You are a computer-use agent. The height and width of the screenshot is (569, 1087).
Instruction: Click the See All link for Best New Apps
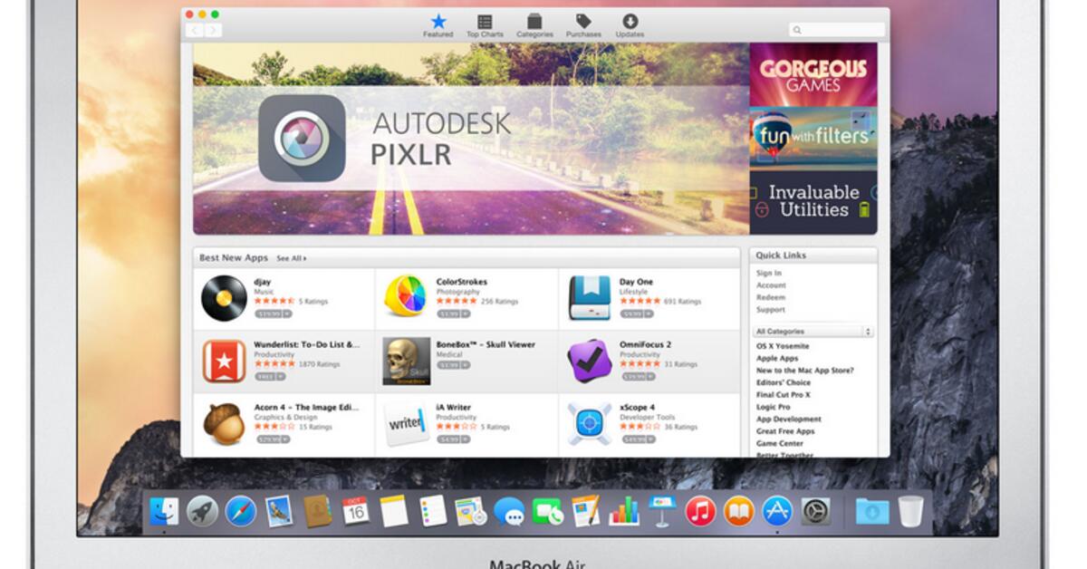pos(291,257)
